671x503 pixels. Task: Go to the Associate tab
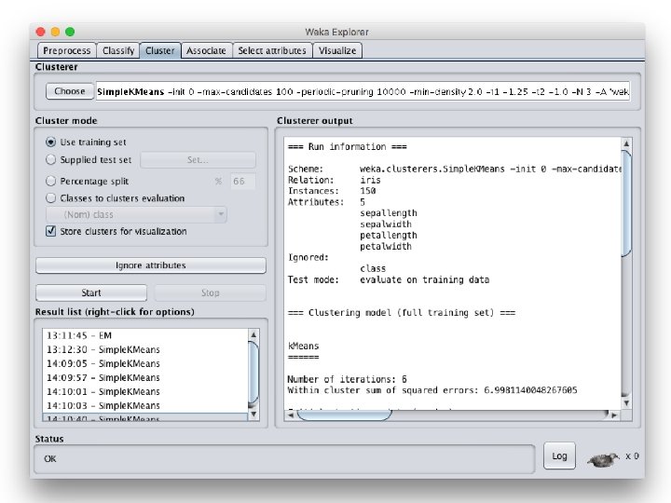[206, 50]
